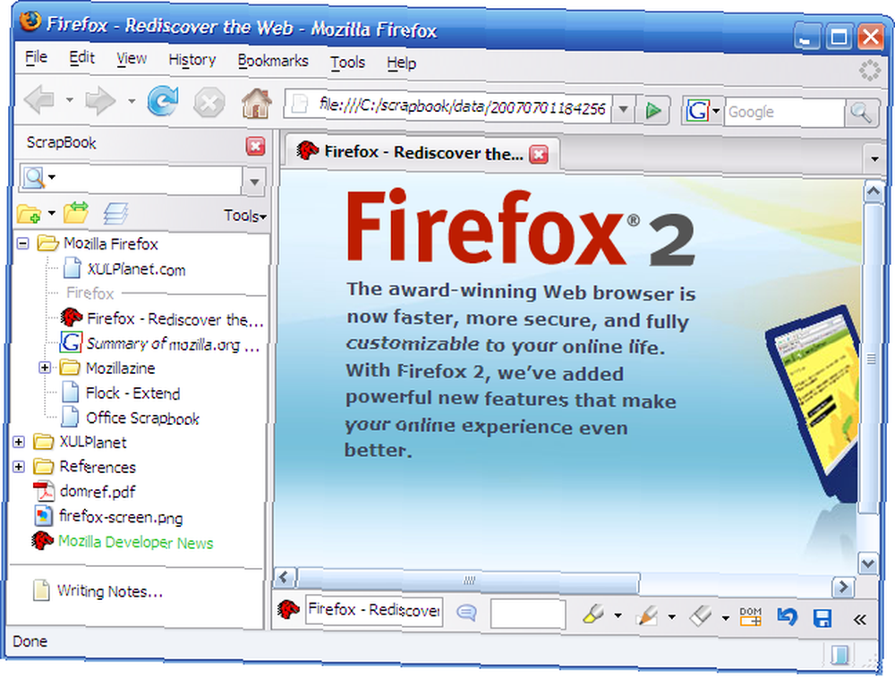
Task: Expand the Mozillazine folder
Action: (45, 368)
